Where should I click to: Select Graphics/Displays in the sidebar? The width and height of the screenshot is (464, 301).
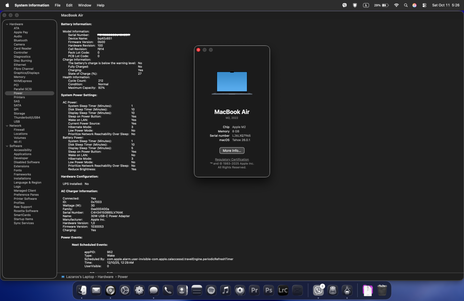[x=27, y=73]
